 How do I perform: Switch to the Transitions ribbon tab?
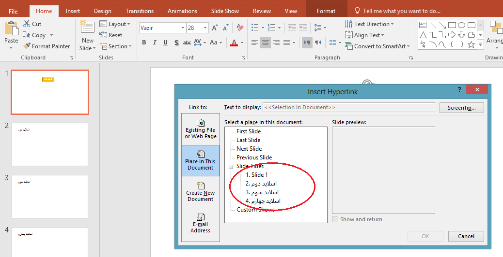tap(141, 11)
